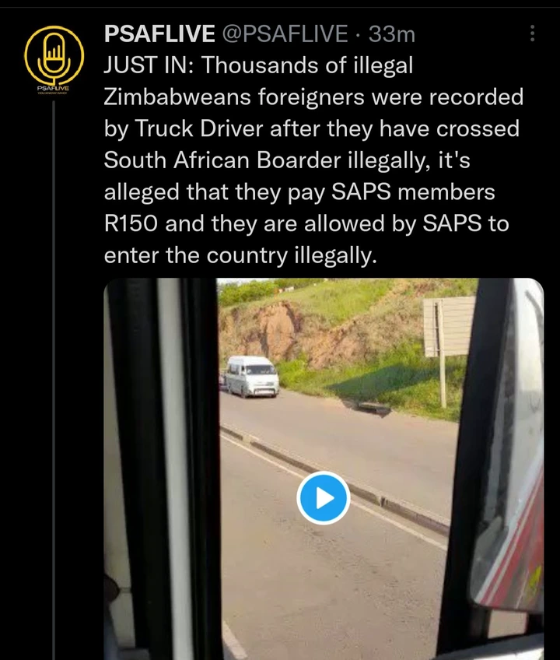Open PSAFLIVE profile via microphone avatar
The width and height of the screenshot is (560, 660).
pyautogui.click(x=54, y=55)
